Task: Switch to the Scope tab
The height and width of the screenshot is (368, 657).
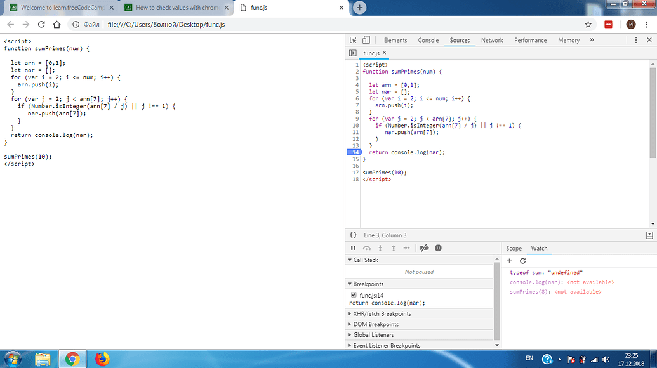Action: [514, 248]
